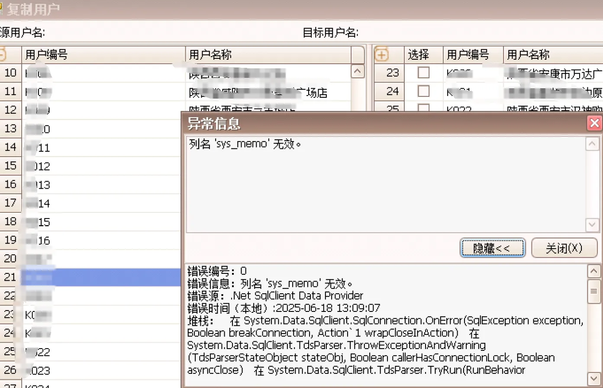
Task: Close the 异常信息 dialog with red X
Action: pos(594,123)
